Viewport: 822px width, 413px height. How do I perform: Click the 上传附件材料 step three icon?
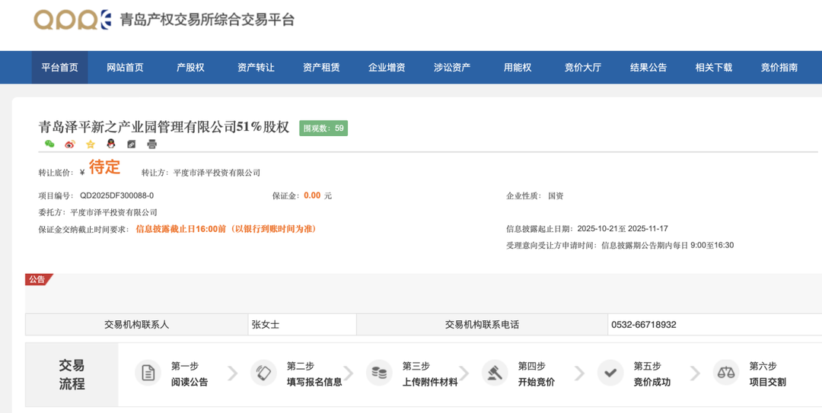(x=379, y=373)
